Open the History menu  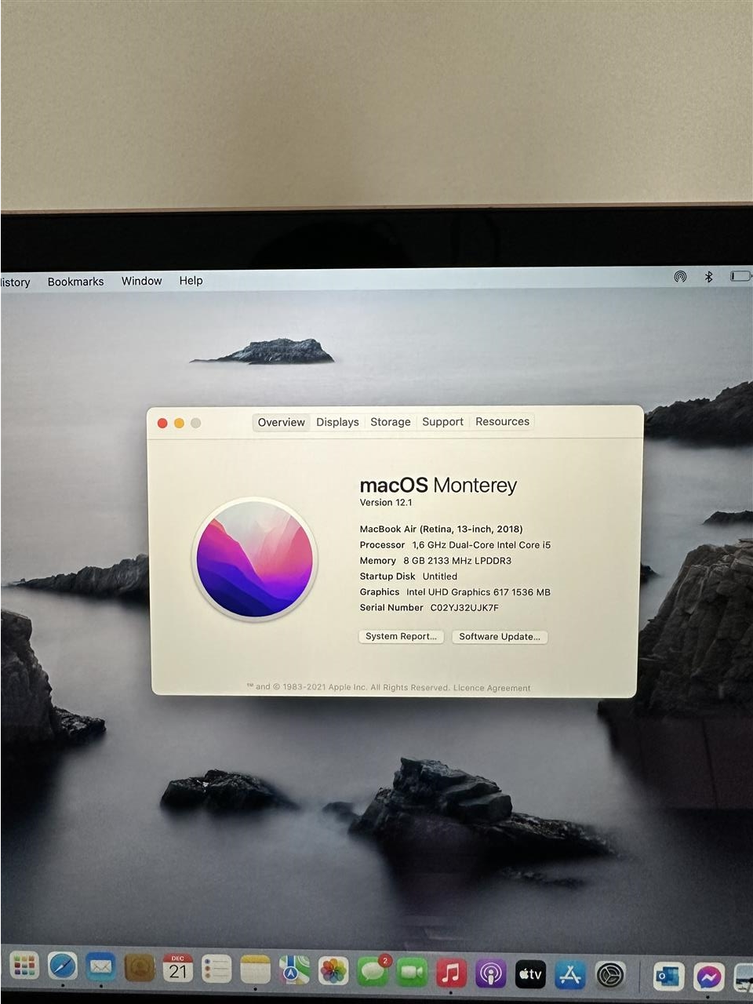(15, 282)
